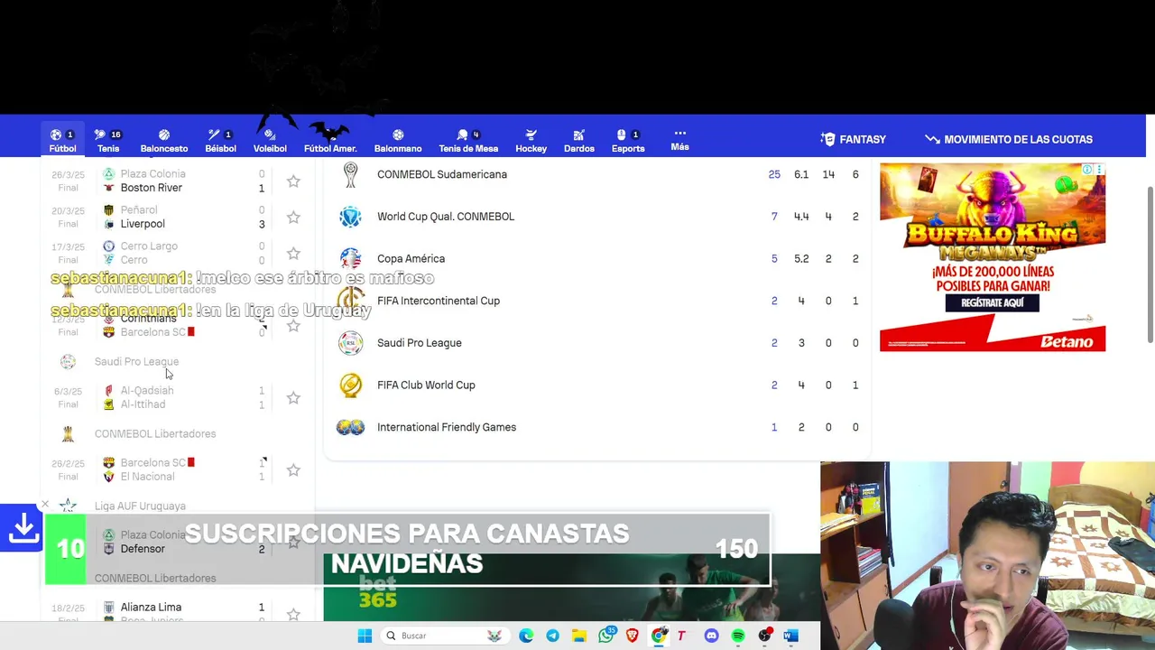The height and width of the screenshot is (650, 1155).
Task: Click the CONMEBOL Sudamericana trophy logo
Action: (350, 174)
